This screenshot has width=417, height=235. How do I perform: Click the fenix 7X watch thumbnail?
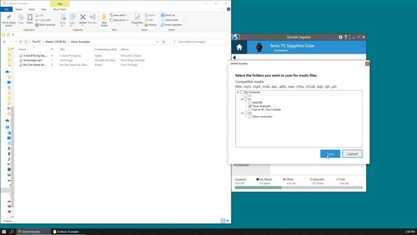point(259,47)
